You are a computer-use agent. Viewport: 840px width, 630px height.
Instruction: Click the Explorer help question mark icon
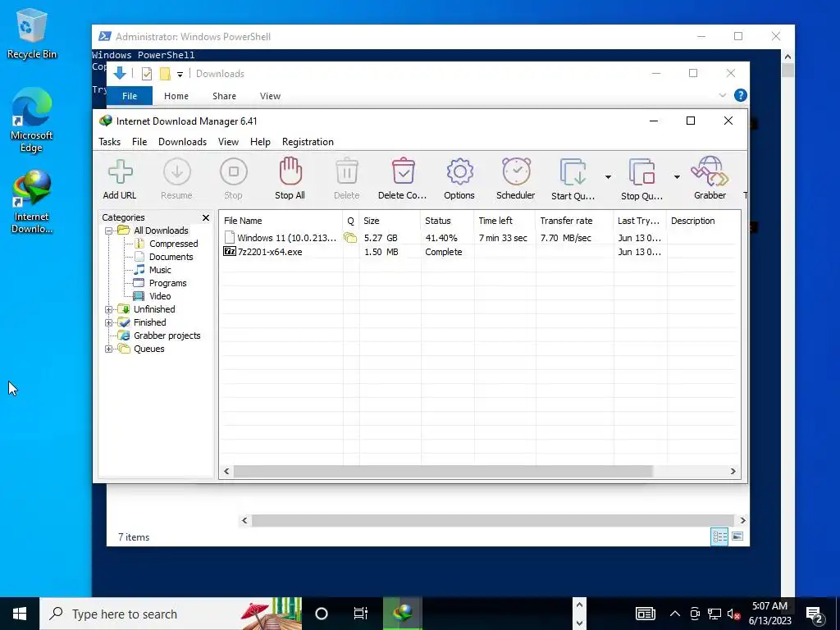(x=741, y=95)
